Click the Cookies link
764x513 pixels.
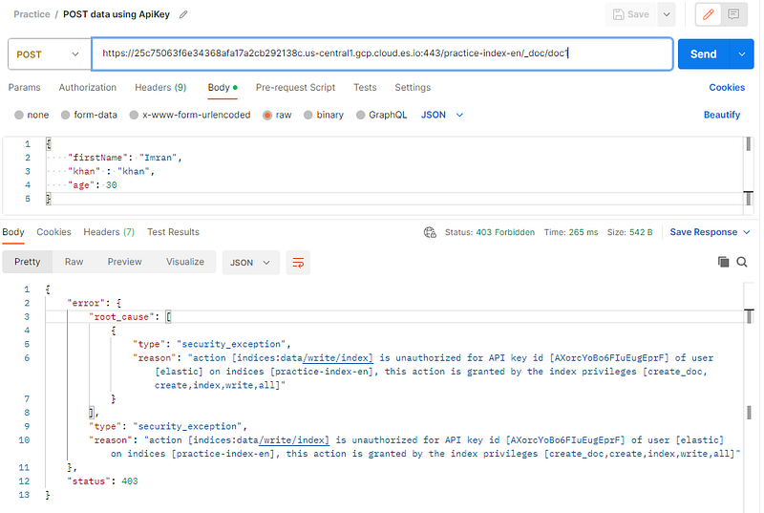[727, 88]
